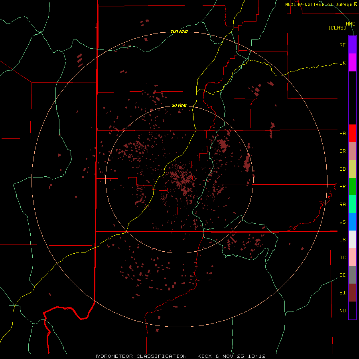This screenshot has width=359, height=359.
Task: Click the 50 NMI range ring label
Action: click(x=179, y=105)
